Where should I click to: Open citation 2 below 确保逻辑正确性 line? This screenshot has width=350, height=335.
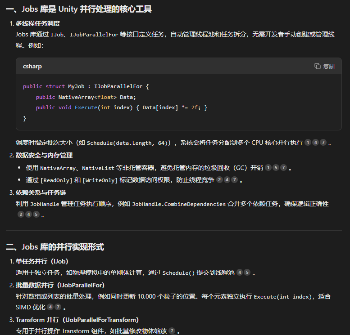21,214
